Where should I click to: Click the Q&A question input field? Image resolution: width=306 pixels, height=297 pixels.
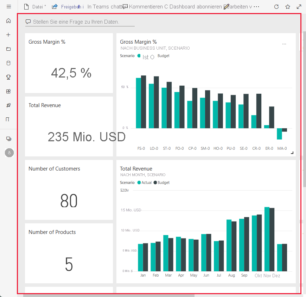(79, 21)
